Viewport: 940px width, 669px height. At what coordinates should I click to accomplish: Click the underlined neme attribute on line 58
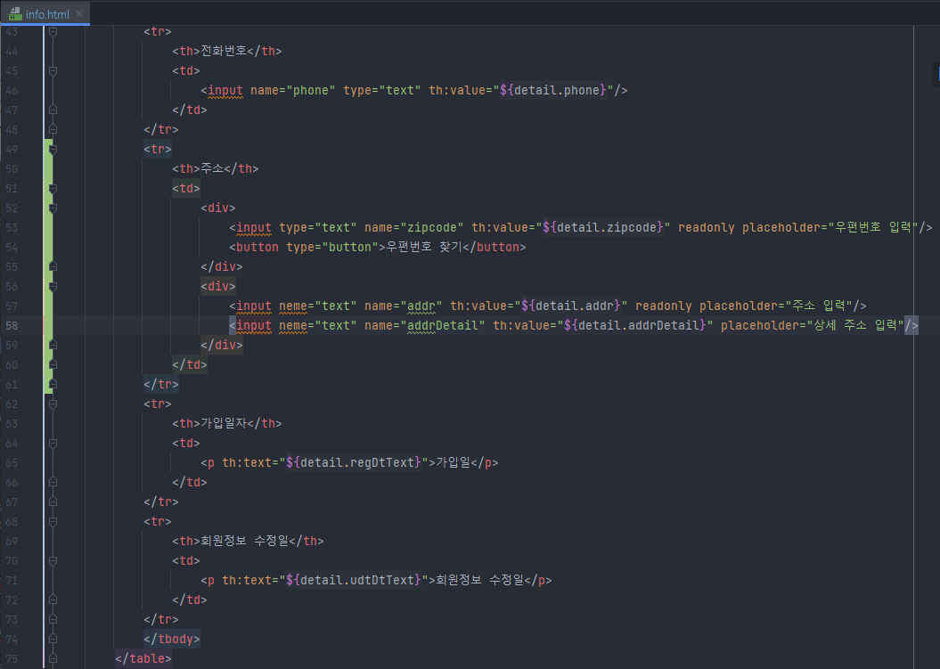tap(293, 325)
